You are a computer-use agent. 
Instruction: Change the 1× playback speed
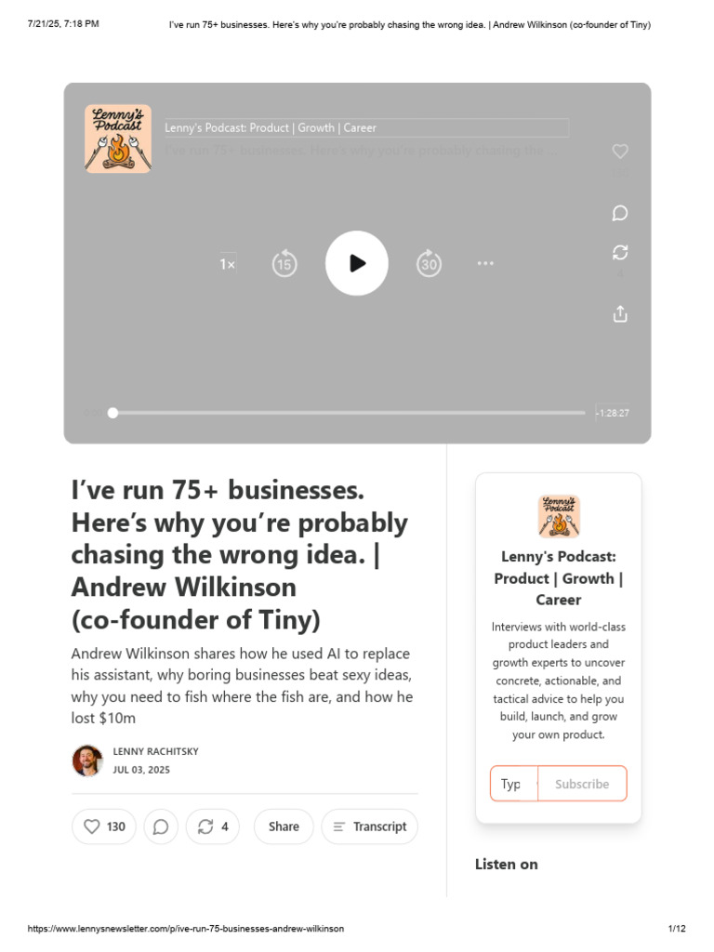(227, 264)
